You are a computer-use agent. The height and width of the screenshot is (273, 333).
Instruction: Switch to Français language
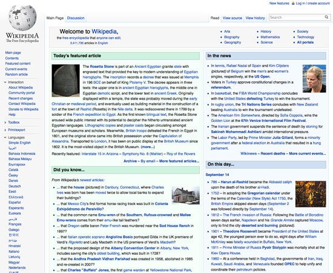point(15,224)
